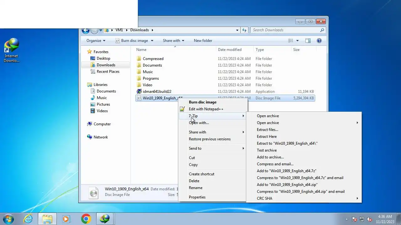Open Internet Download Manager taskbar icon
This screenshot has width=401, height=225.
coord(105,219)
